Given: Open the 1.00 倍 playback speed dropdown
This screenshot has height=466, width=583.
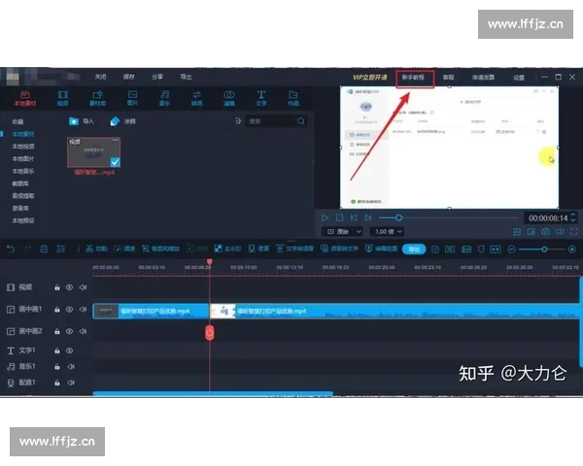Looking at the screenshot, I should [385, 232].
